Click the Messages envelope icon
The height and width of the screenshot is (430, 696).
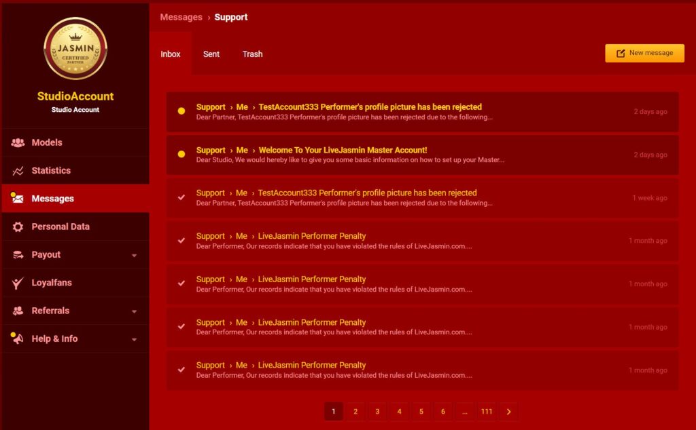17,198
